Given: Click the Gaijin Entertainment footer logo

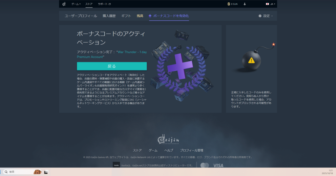Looking at the screenshot, I should click(x=168, y=139).
